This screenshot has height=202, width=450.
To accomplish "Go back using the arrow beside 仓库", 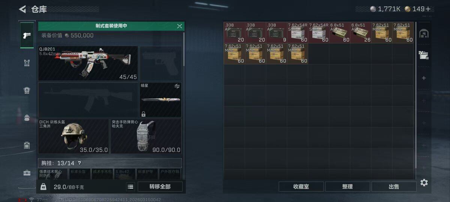I will (x=22, y=9).
